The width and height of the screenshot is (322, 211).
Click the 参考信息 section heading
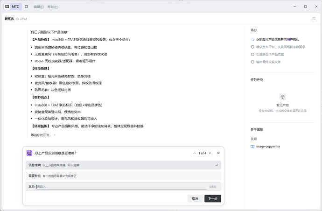coord(257,129)
